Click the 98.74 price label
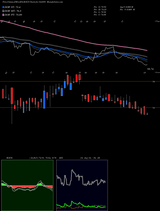Screen dimensions: 160x211 pos(150,69)
